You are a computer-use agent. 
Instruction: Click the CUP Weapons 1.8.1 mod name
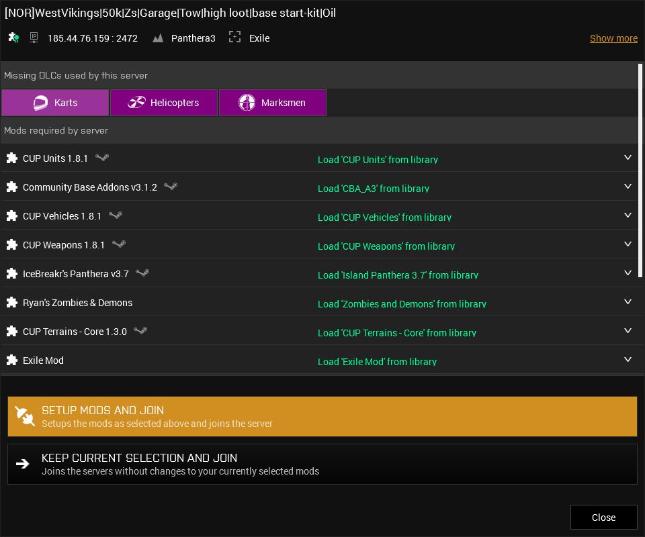click(x=64, y=245)
